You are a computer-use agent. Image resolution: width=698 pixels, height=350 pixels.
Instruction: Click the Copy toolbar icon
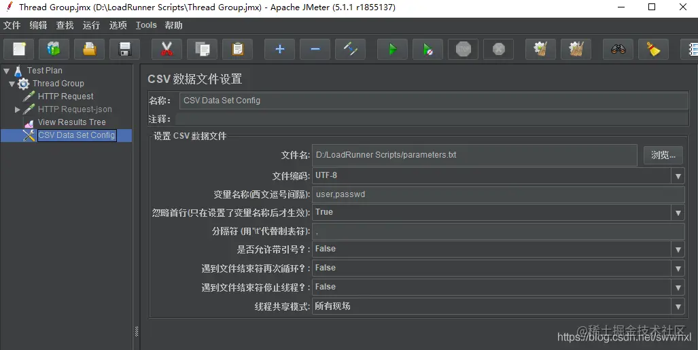[x=202, y=49]
